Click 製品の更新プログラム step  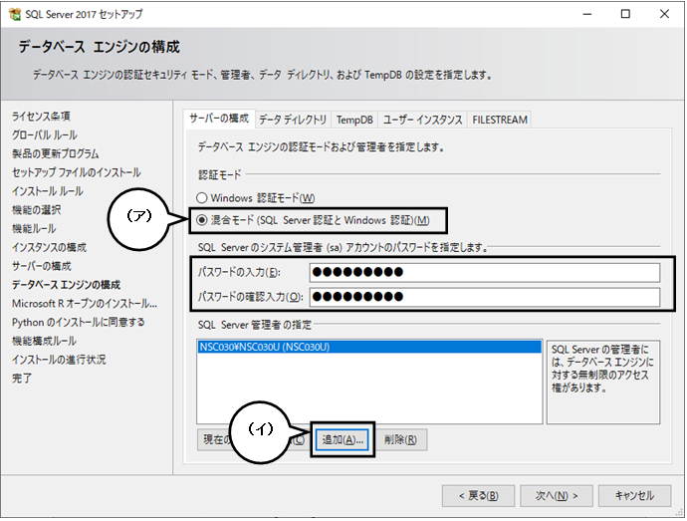click(x=55, y=154)
